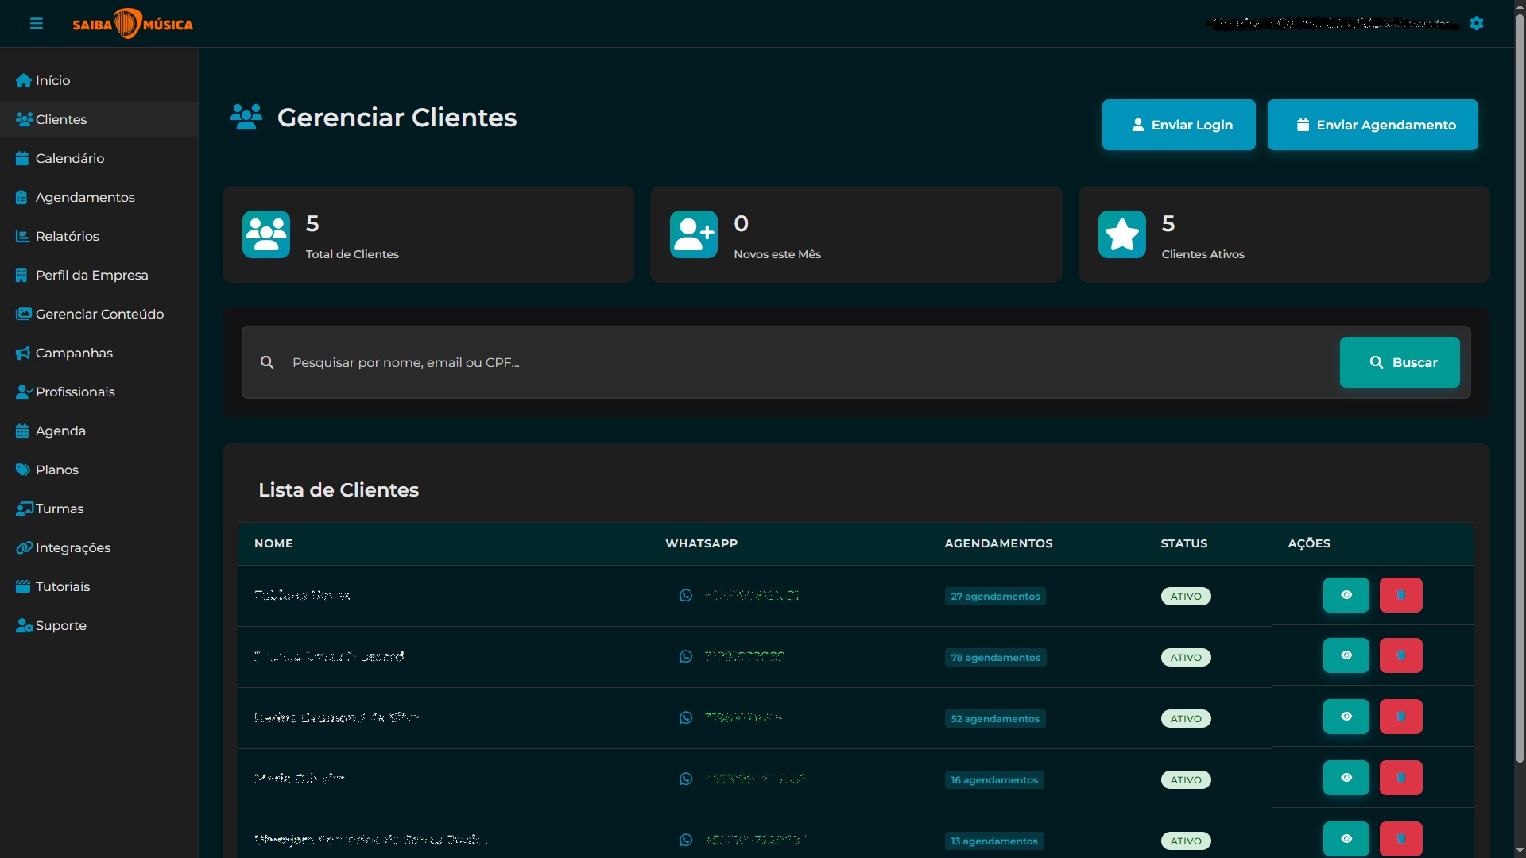Toggle the hamburger sidebar menu
Screen dimensions: 1526x858
[x=37, y=24]
